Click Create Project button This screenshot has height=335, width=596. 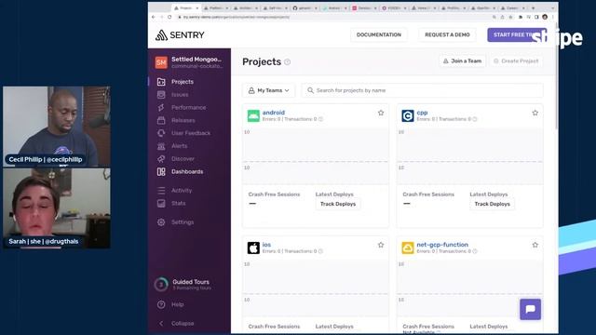[x=516, y=60]
